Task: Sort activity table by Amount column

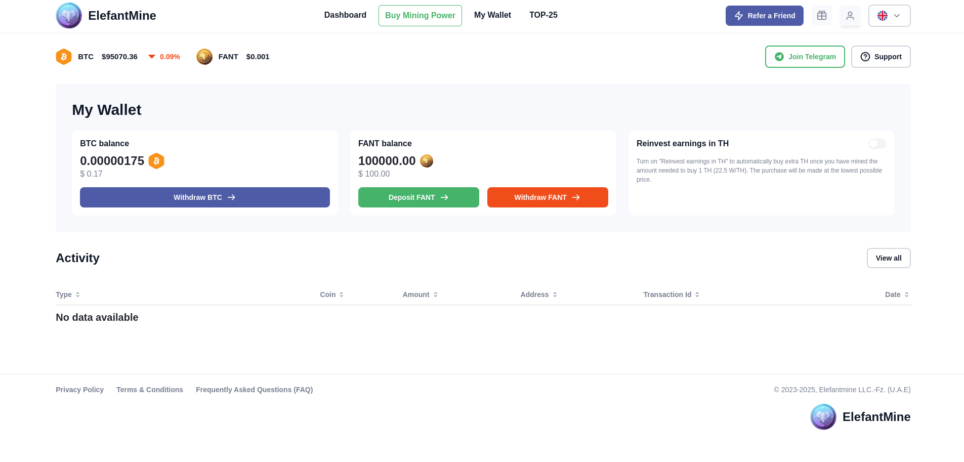Action: coord(420,295)
